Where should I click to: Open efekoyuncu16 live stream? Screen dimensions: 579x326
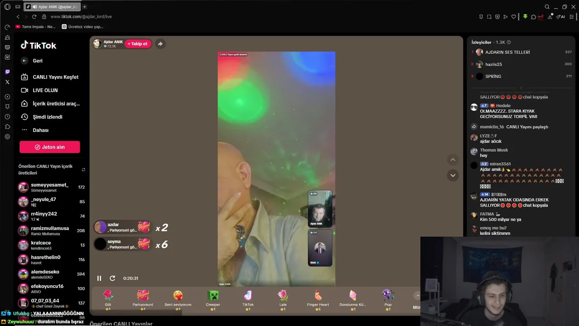(x=52, y=288)
